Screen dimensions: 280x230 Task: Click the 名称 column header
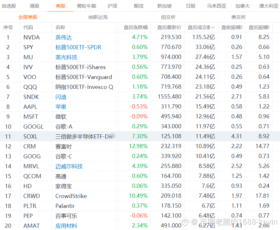(x=60, y=28)
